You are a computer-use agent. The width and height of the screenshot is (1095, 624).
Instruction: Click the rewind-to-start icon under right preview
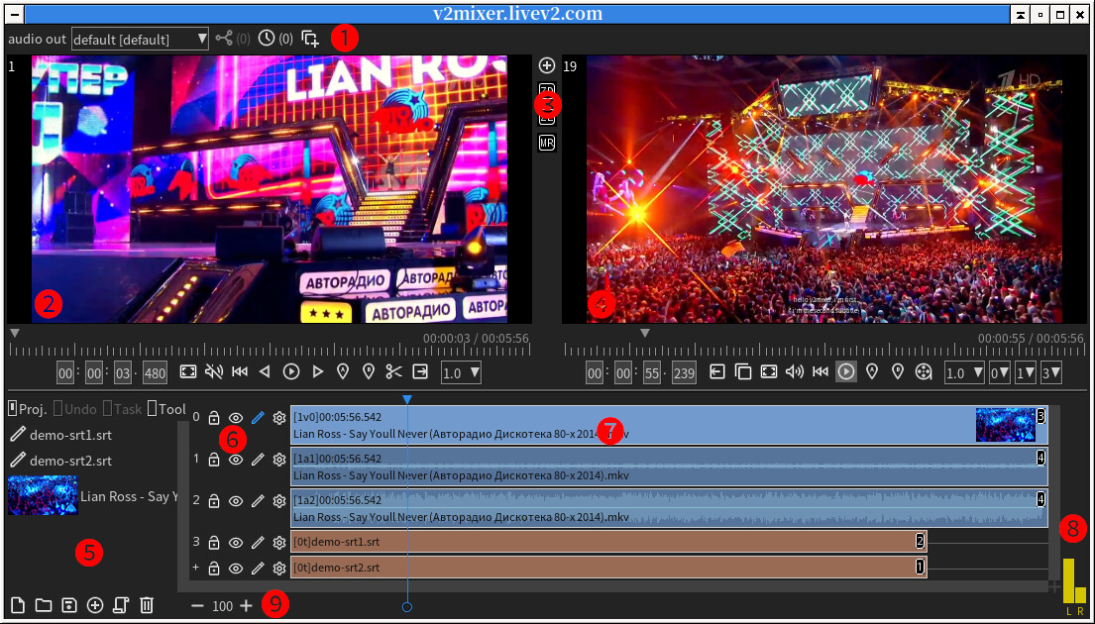[x=821, y=372]
